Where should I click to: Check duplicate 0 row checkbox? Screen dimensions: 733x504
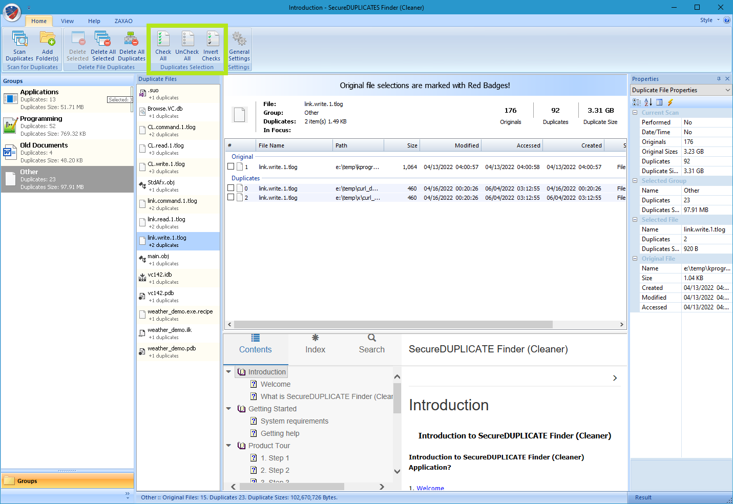click(231, 188)
